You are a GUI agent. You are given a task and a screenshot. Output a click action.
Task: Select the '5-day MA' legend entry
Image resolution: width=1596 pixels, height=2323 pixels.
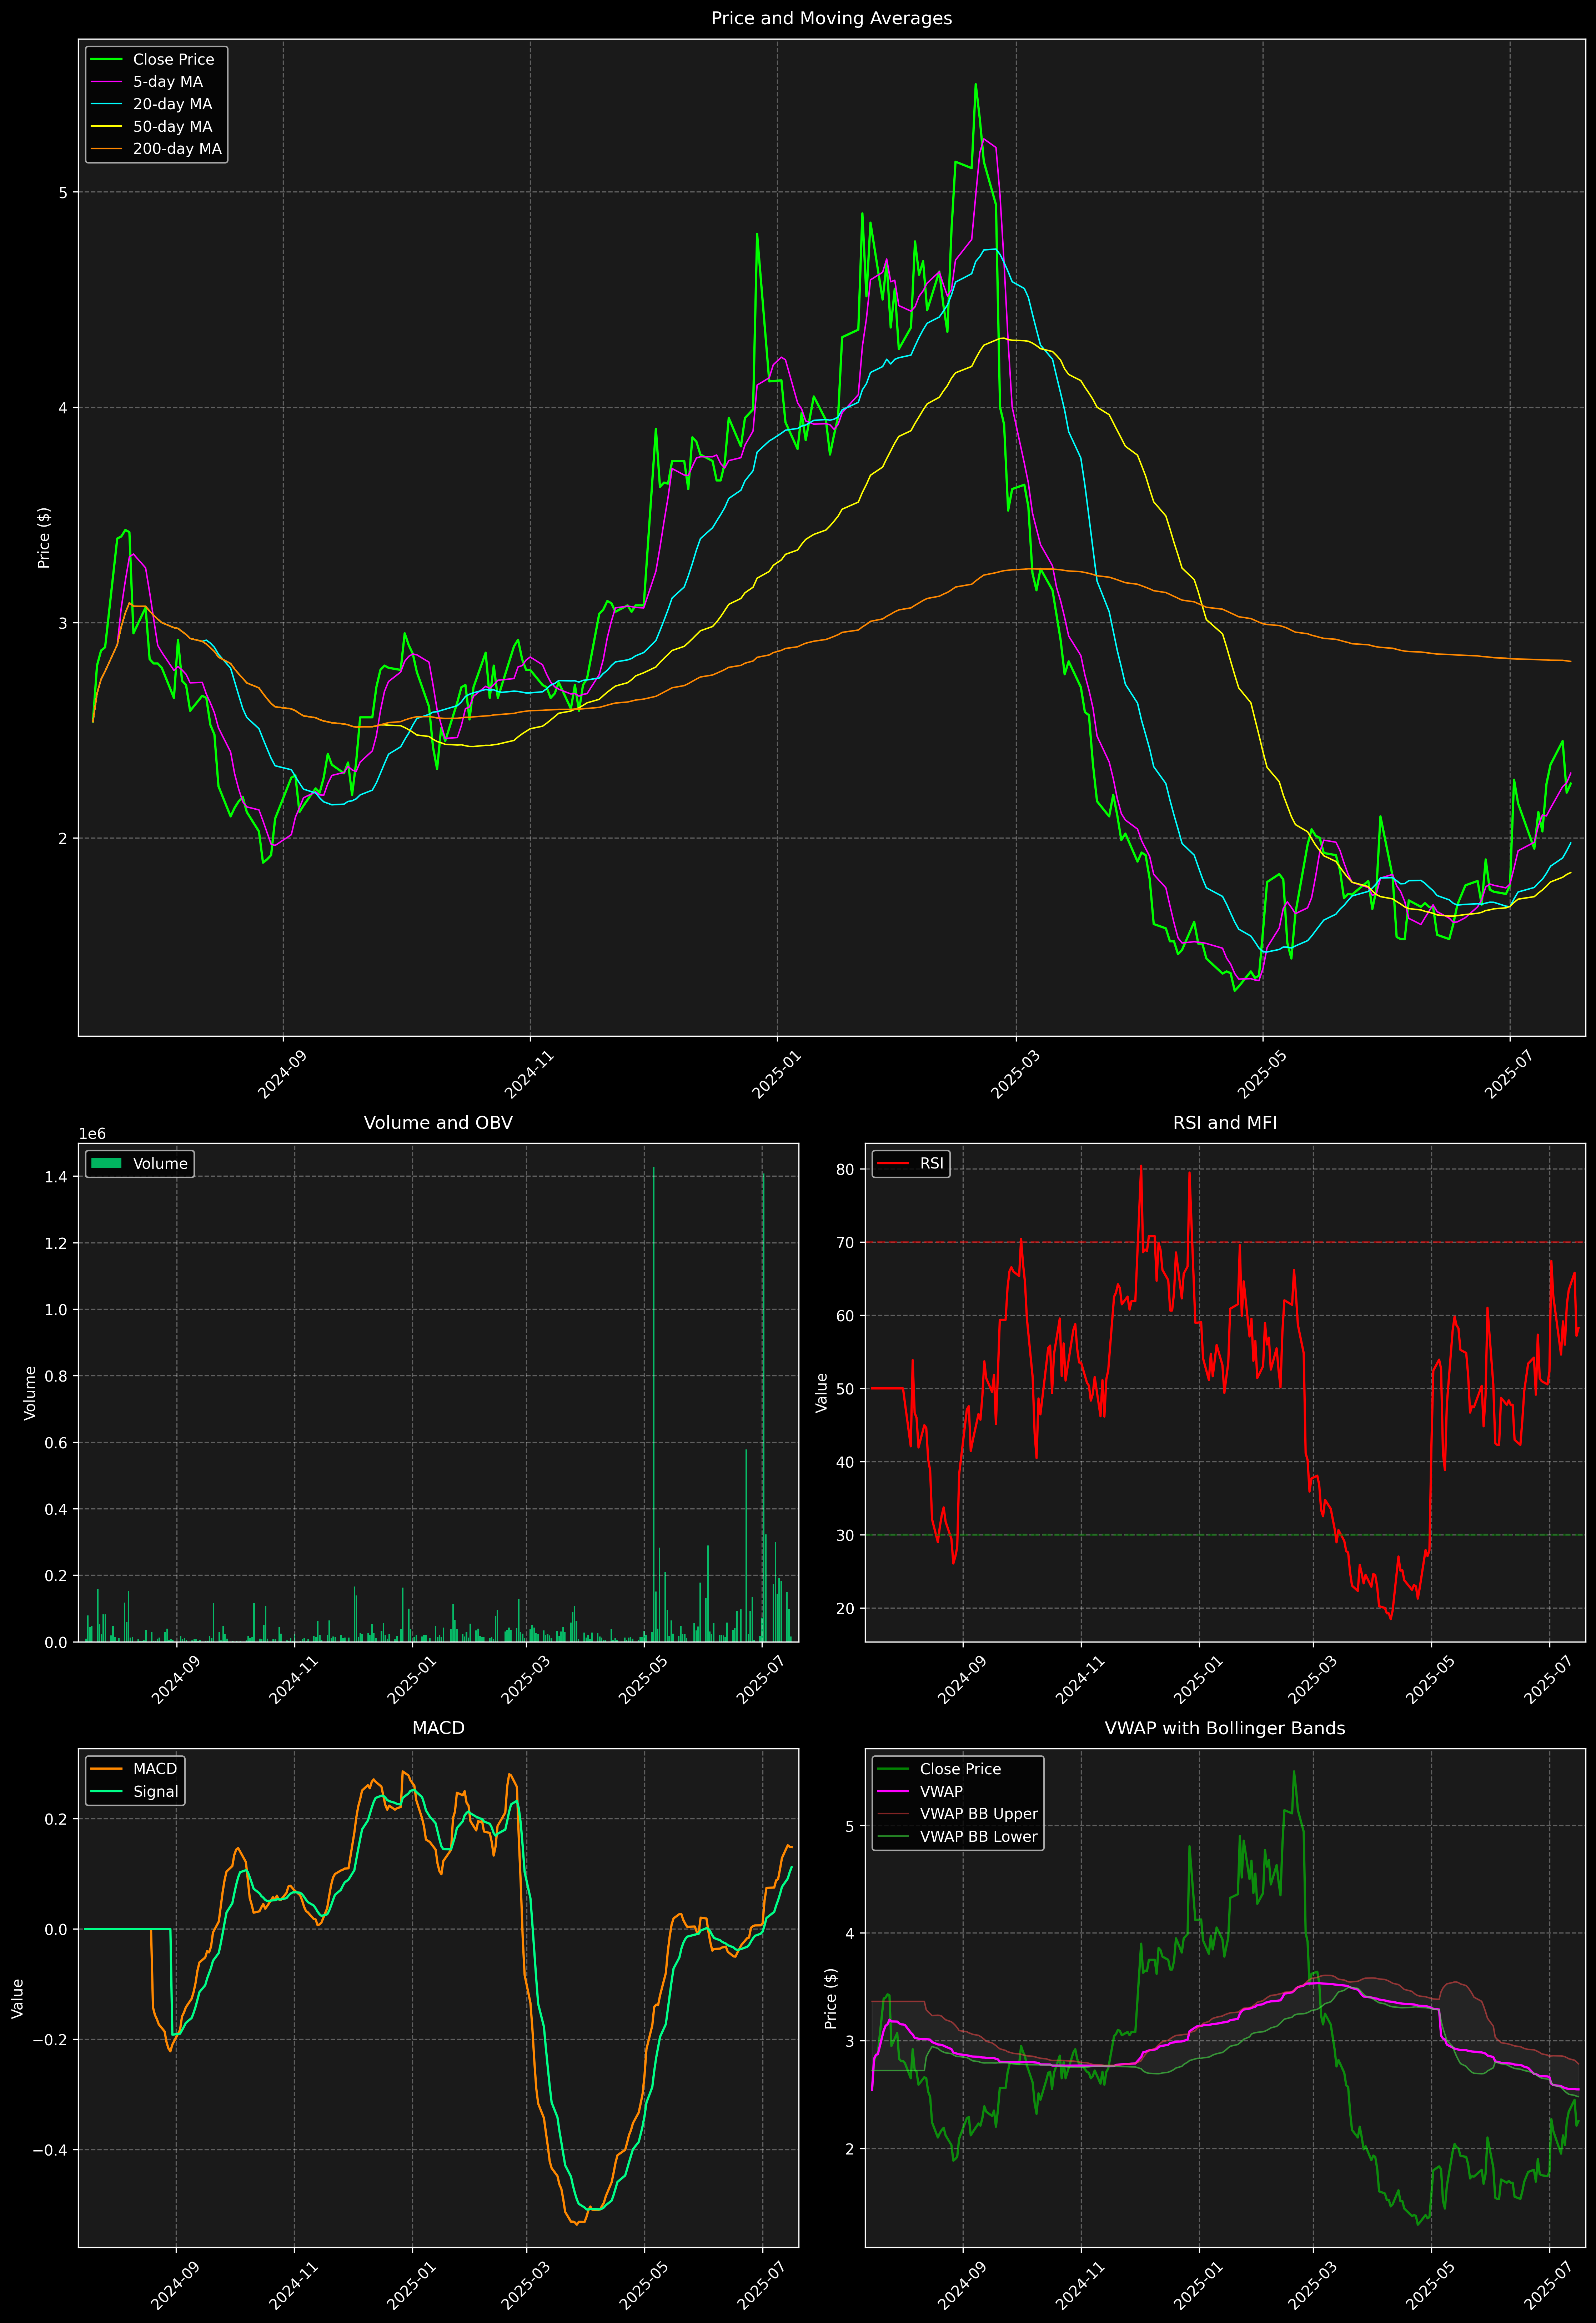point(168,82)
